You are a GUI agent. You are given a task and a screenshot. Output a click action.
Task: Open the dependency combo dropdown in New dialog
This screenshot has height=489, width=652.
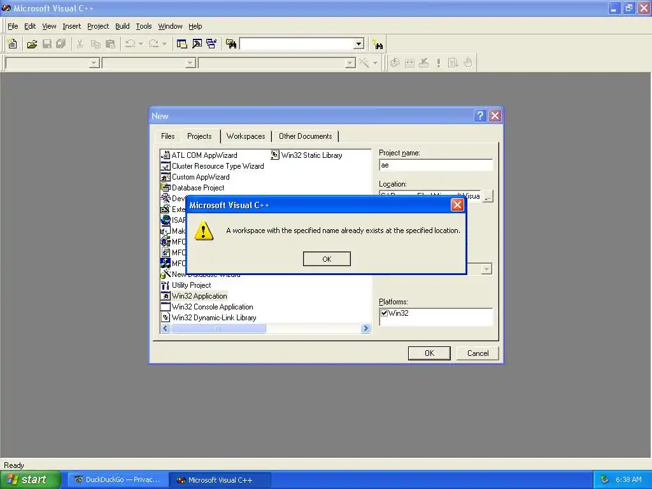(486, 269)
